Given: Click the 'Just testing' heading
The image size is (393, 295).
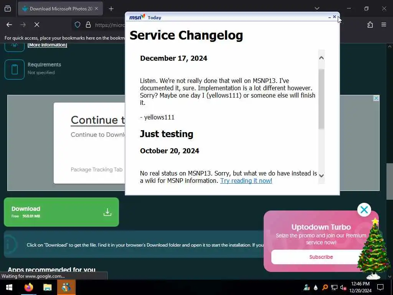Looking at the screenshot, I should point(167,134).
